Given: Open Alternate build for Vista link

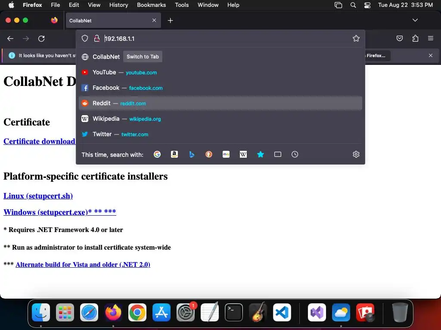Looking at the screenshot, I should 83,265.
